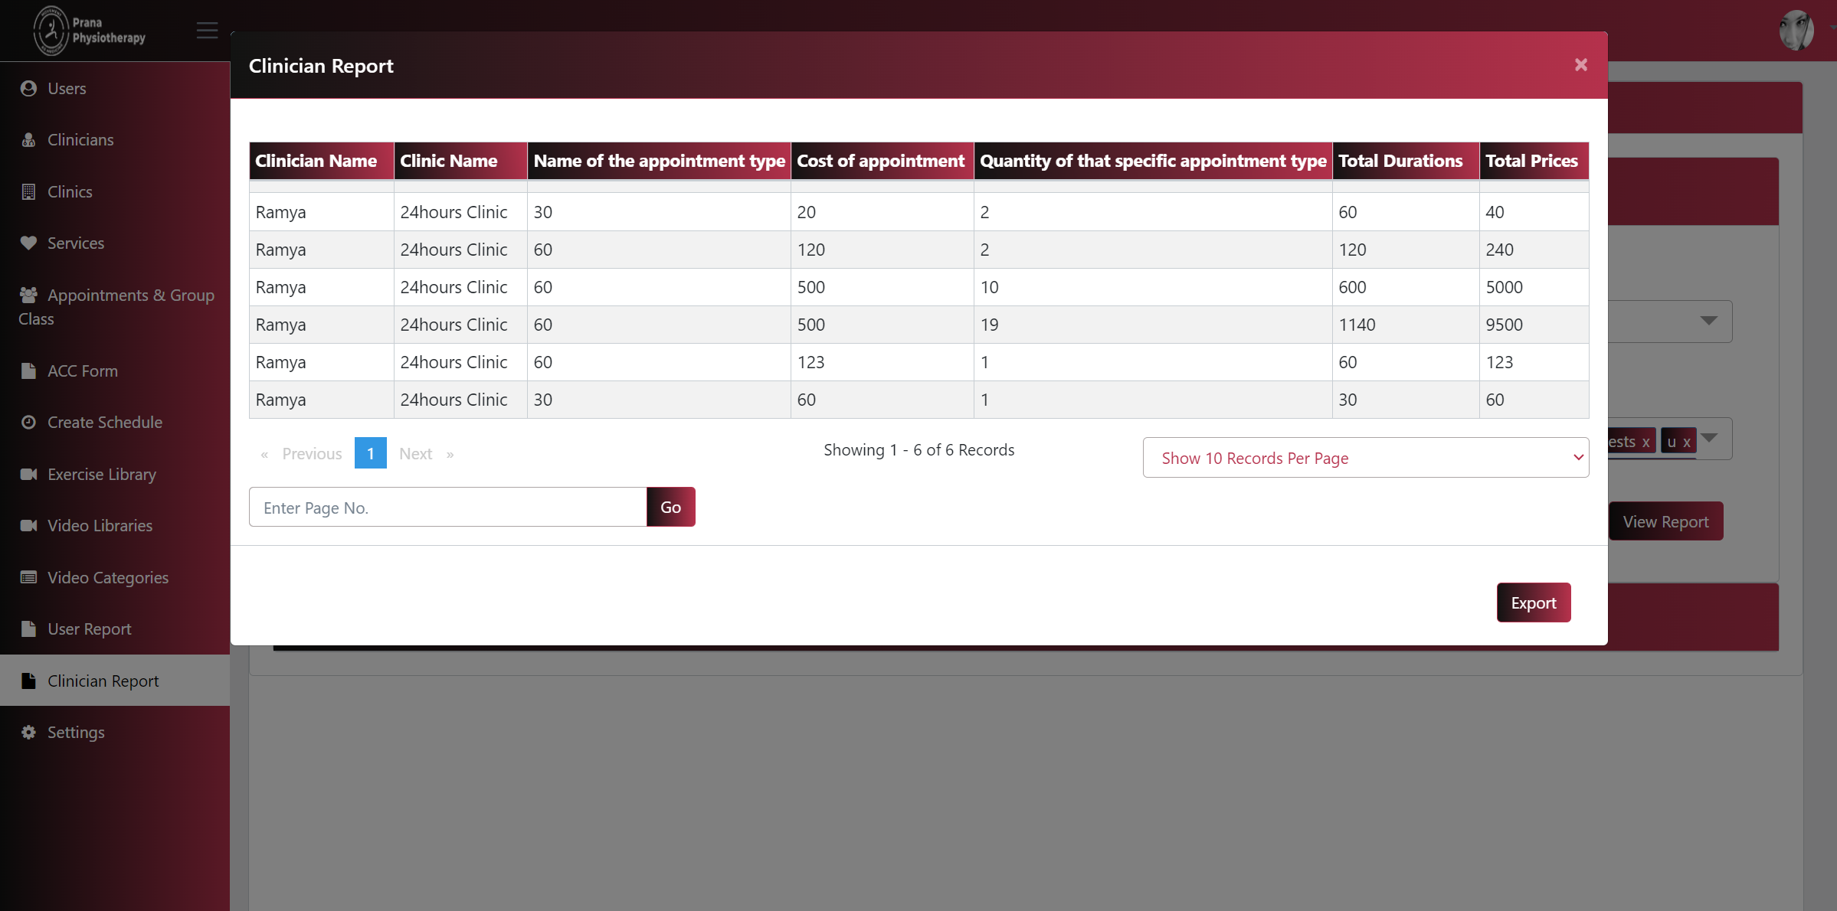The image size is (1837, 911).
Task: Click the Users person icon in sidebar
Action: [x=28, y=89]
